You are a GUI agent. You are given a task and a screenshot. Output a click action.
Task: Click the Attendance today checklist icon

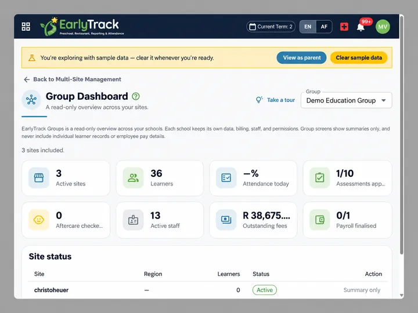pos(226,178)
